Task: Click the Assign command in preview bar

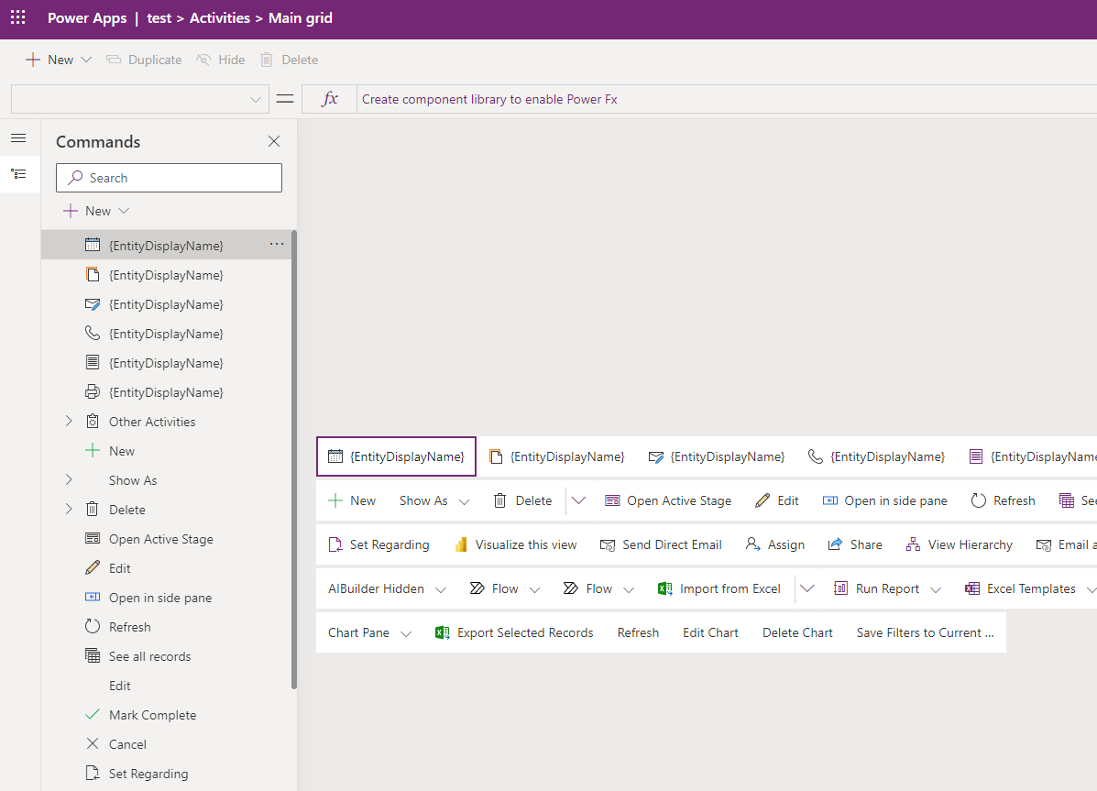Action: [775, 544]
